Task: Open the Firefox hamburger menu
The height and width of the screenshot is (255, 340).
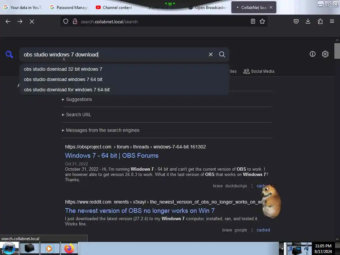Action: (332, 21)
